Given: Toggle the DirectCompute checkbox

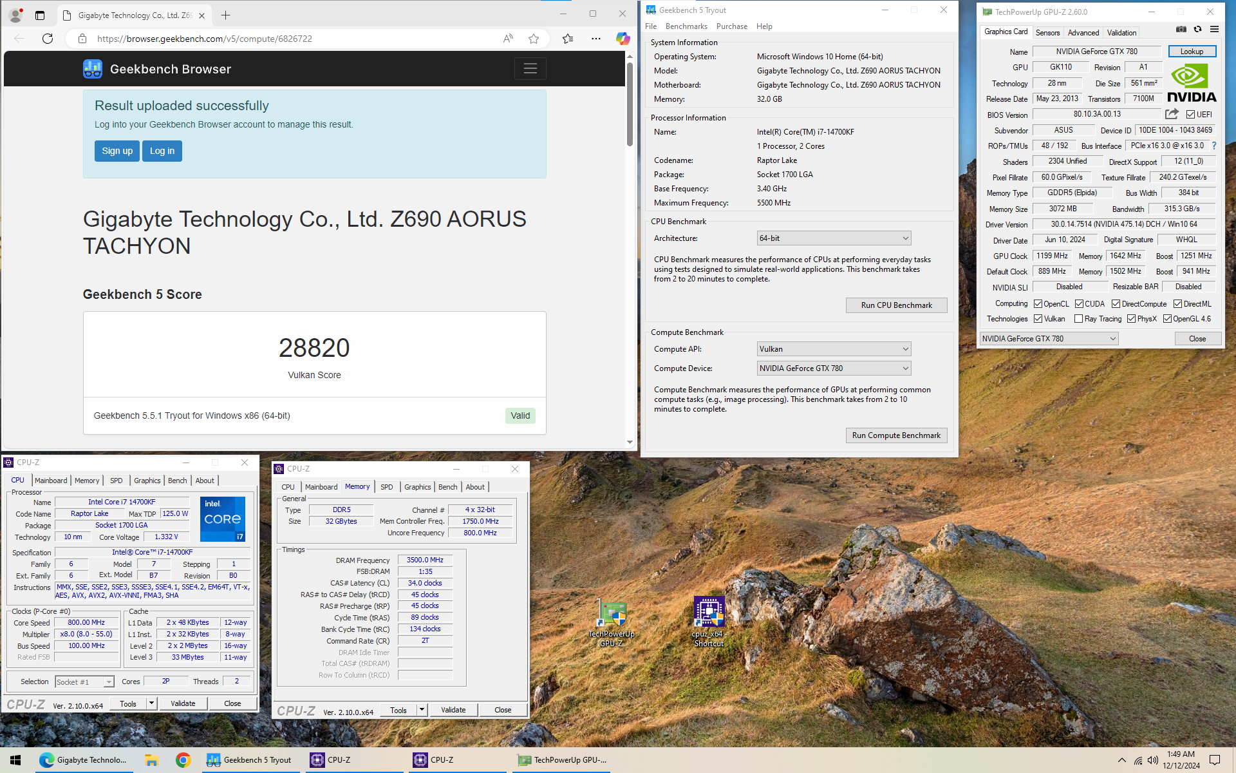Looking at the screenshot, I should [x=1116, y=304].
